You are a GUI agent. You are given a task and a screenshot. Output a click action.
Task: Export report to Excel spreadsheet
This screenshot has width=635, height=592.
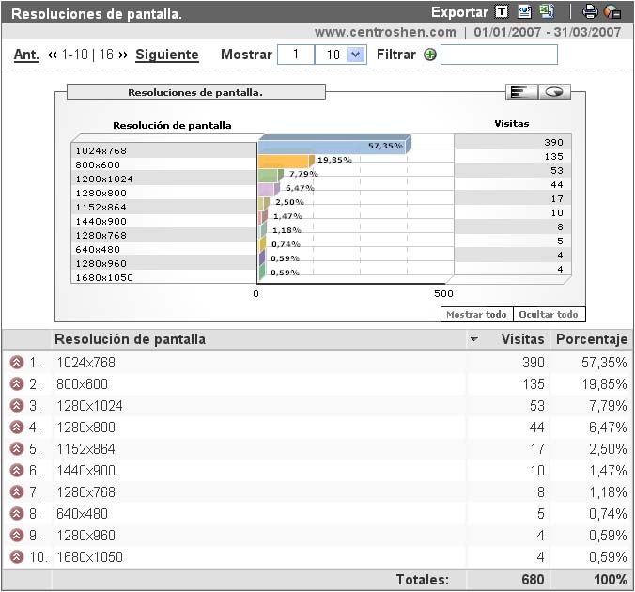coord(547,12)
